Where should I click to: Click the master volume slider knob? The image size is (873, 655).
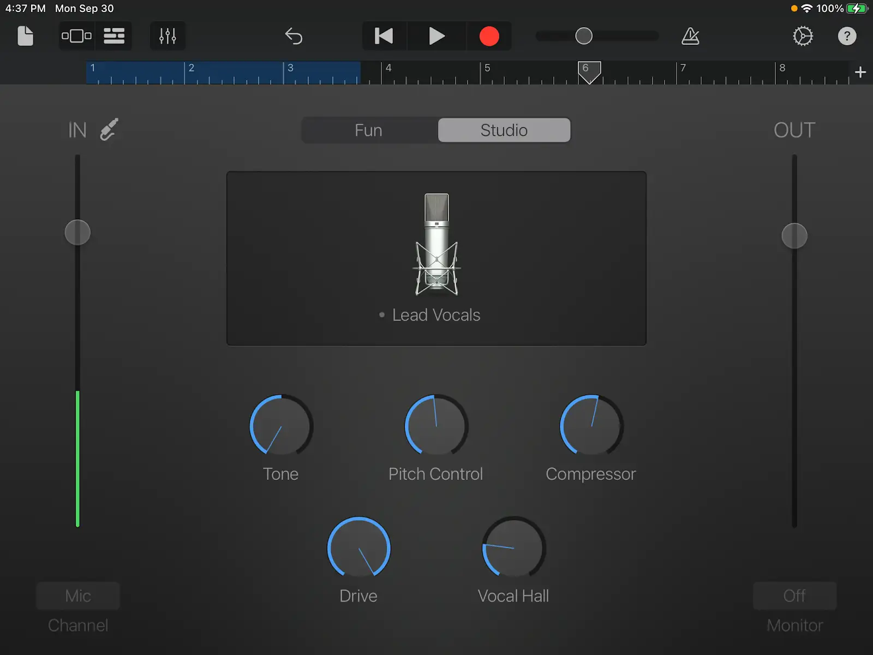tap(584, 36)
